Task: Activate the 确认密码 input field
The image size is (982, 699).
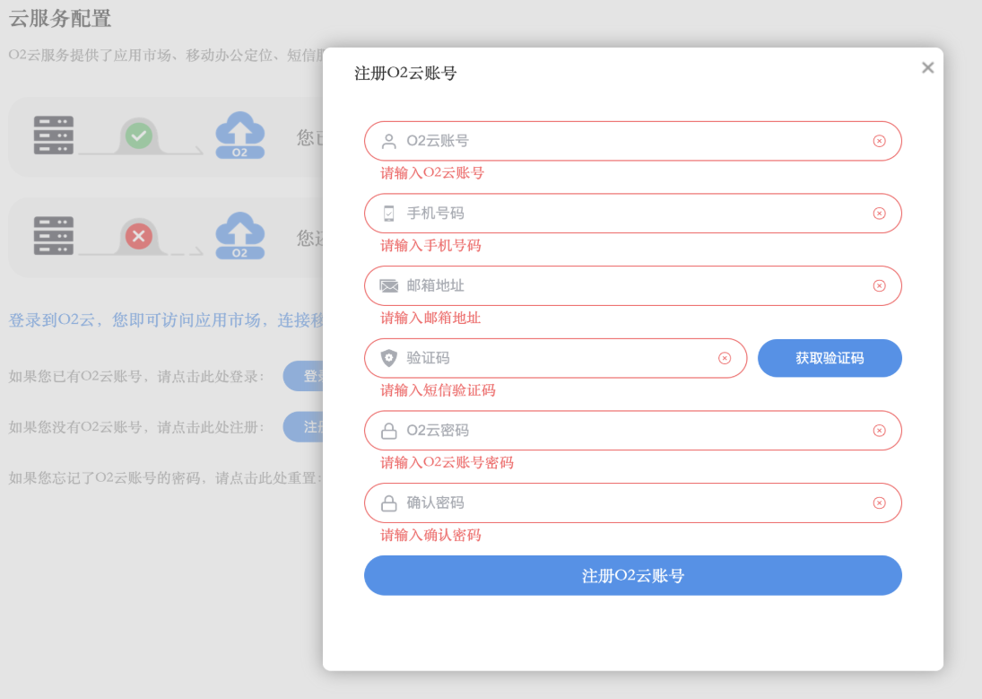Action: tap(628, 503)
